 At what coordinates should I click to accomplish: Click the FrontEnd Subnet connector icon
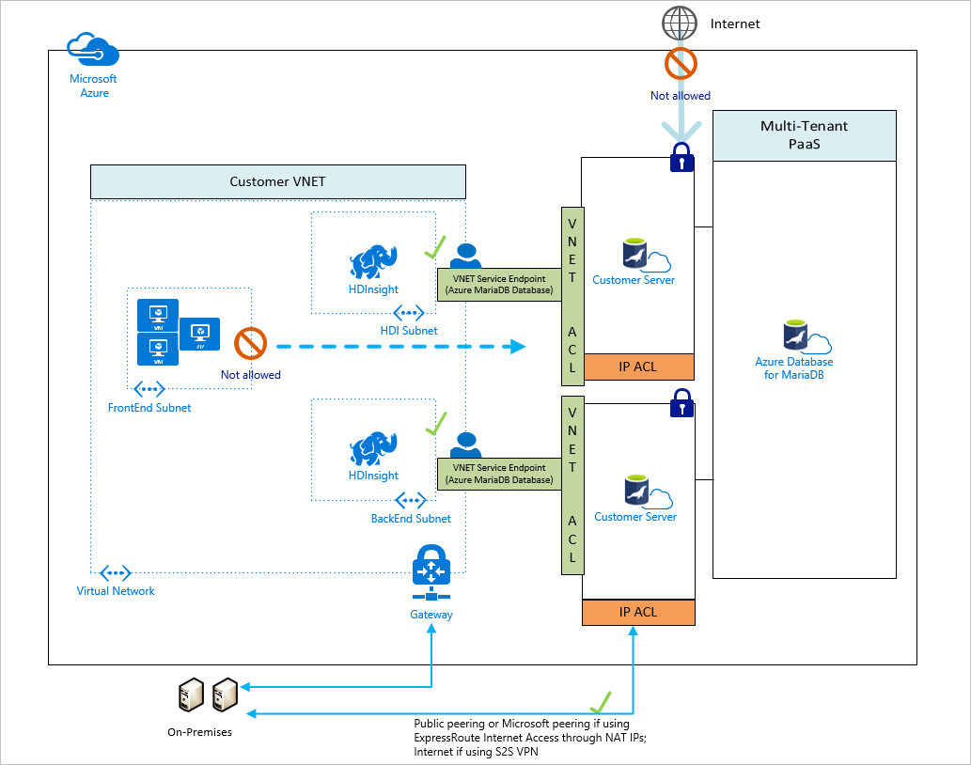pos(149,389)
